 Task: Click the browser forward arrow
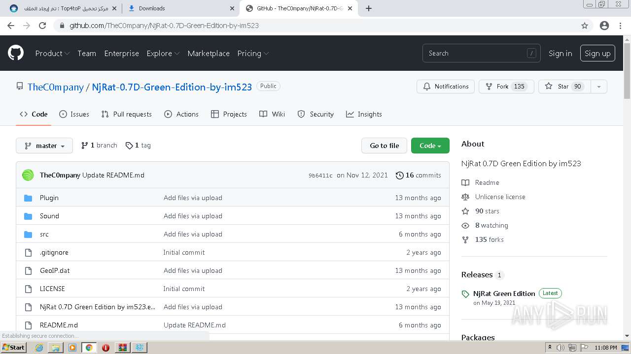[27, 26]
